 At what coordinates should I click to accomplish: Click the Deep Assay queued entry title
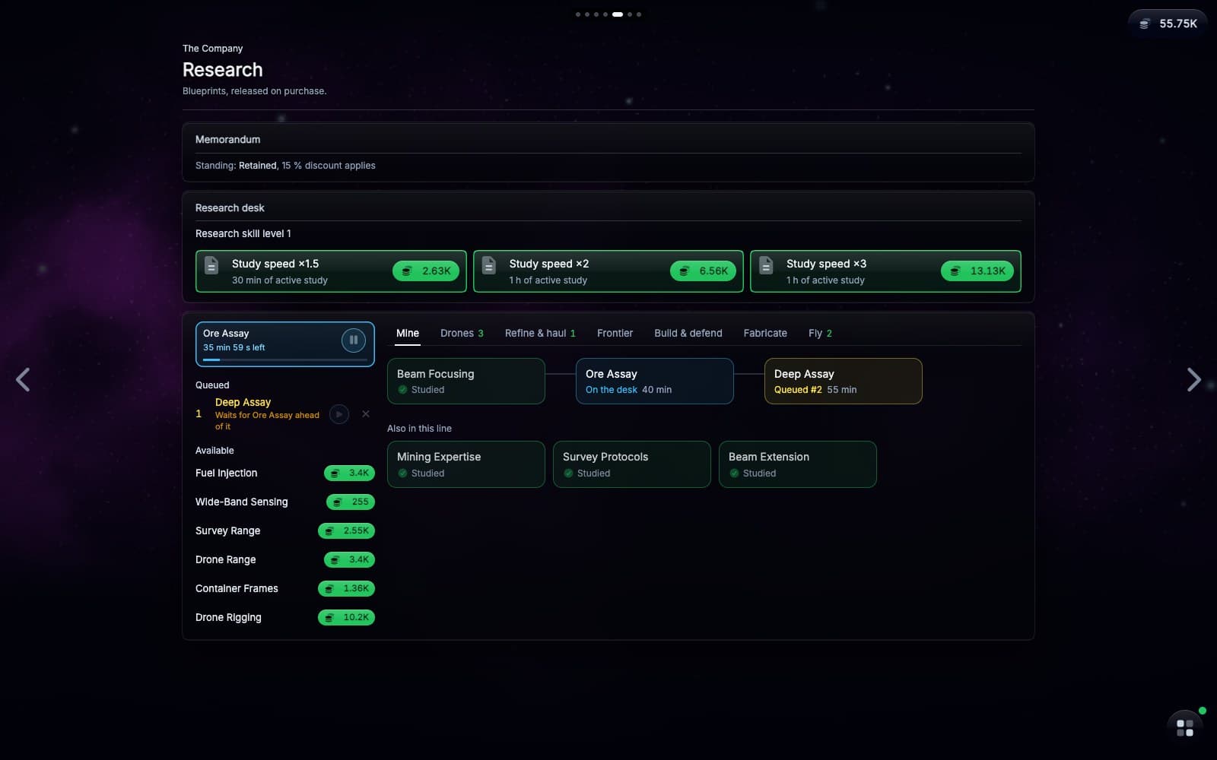coord(243,402)
